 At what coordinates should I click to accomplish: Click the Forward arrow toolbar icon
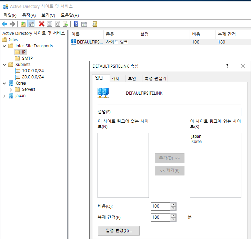pyautogui.click(x=12, y=24)
